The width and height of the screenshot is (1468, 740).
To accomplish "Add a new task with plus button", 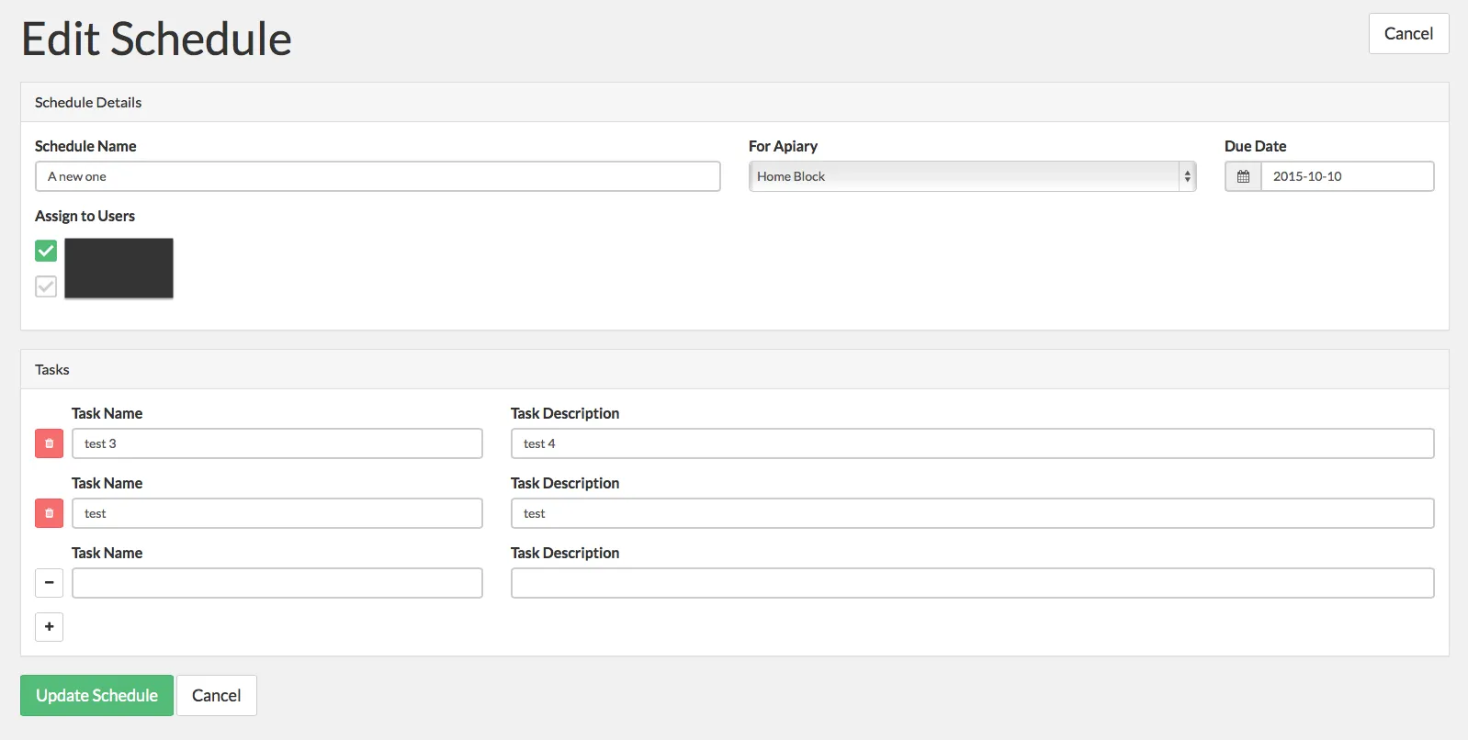I will [50, 627].
